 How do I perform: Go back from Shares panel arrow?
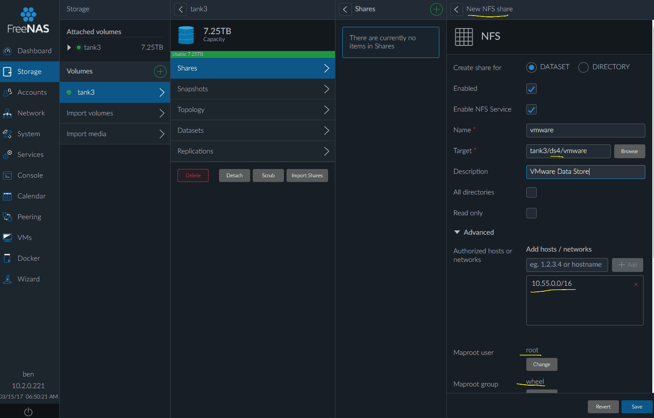click(x=345, y=9)
